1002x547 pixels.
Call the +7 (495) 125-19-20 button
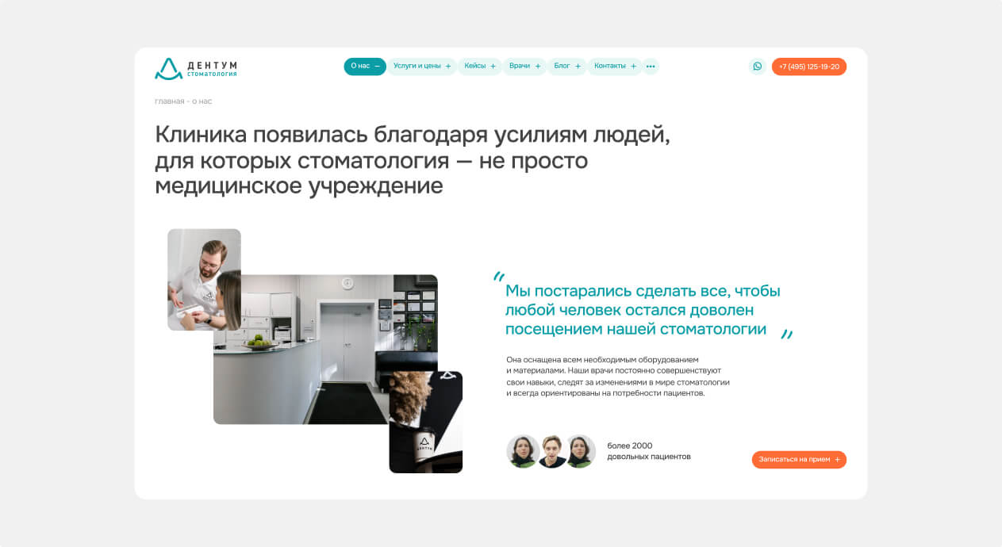[808, 67]
